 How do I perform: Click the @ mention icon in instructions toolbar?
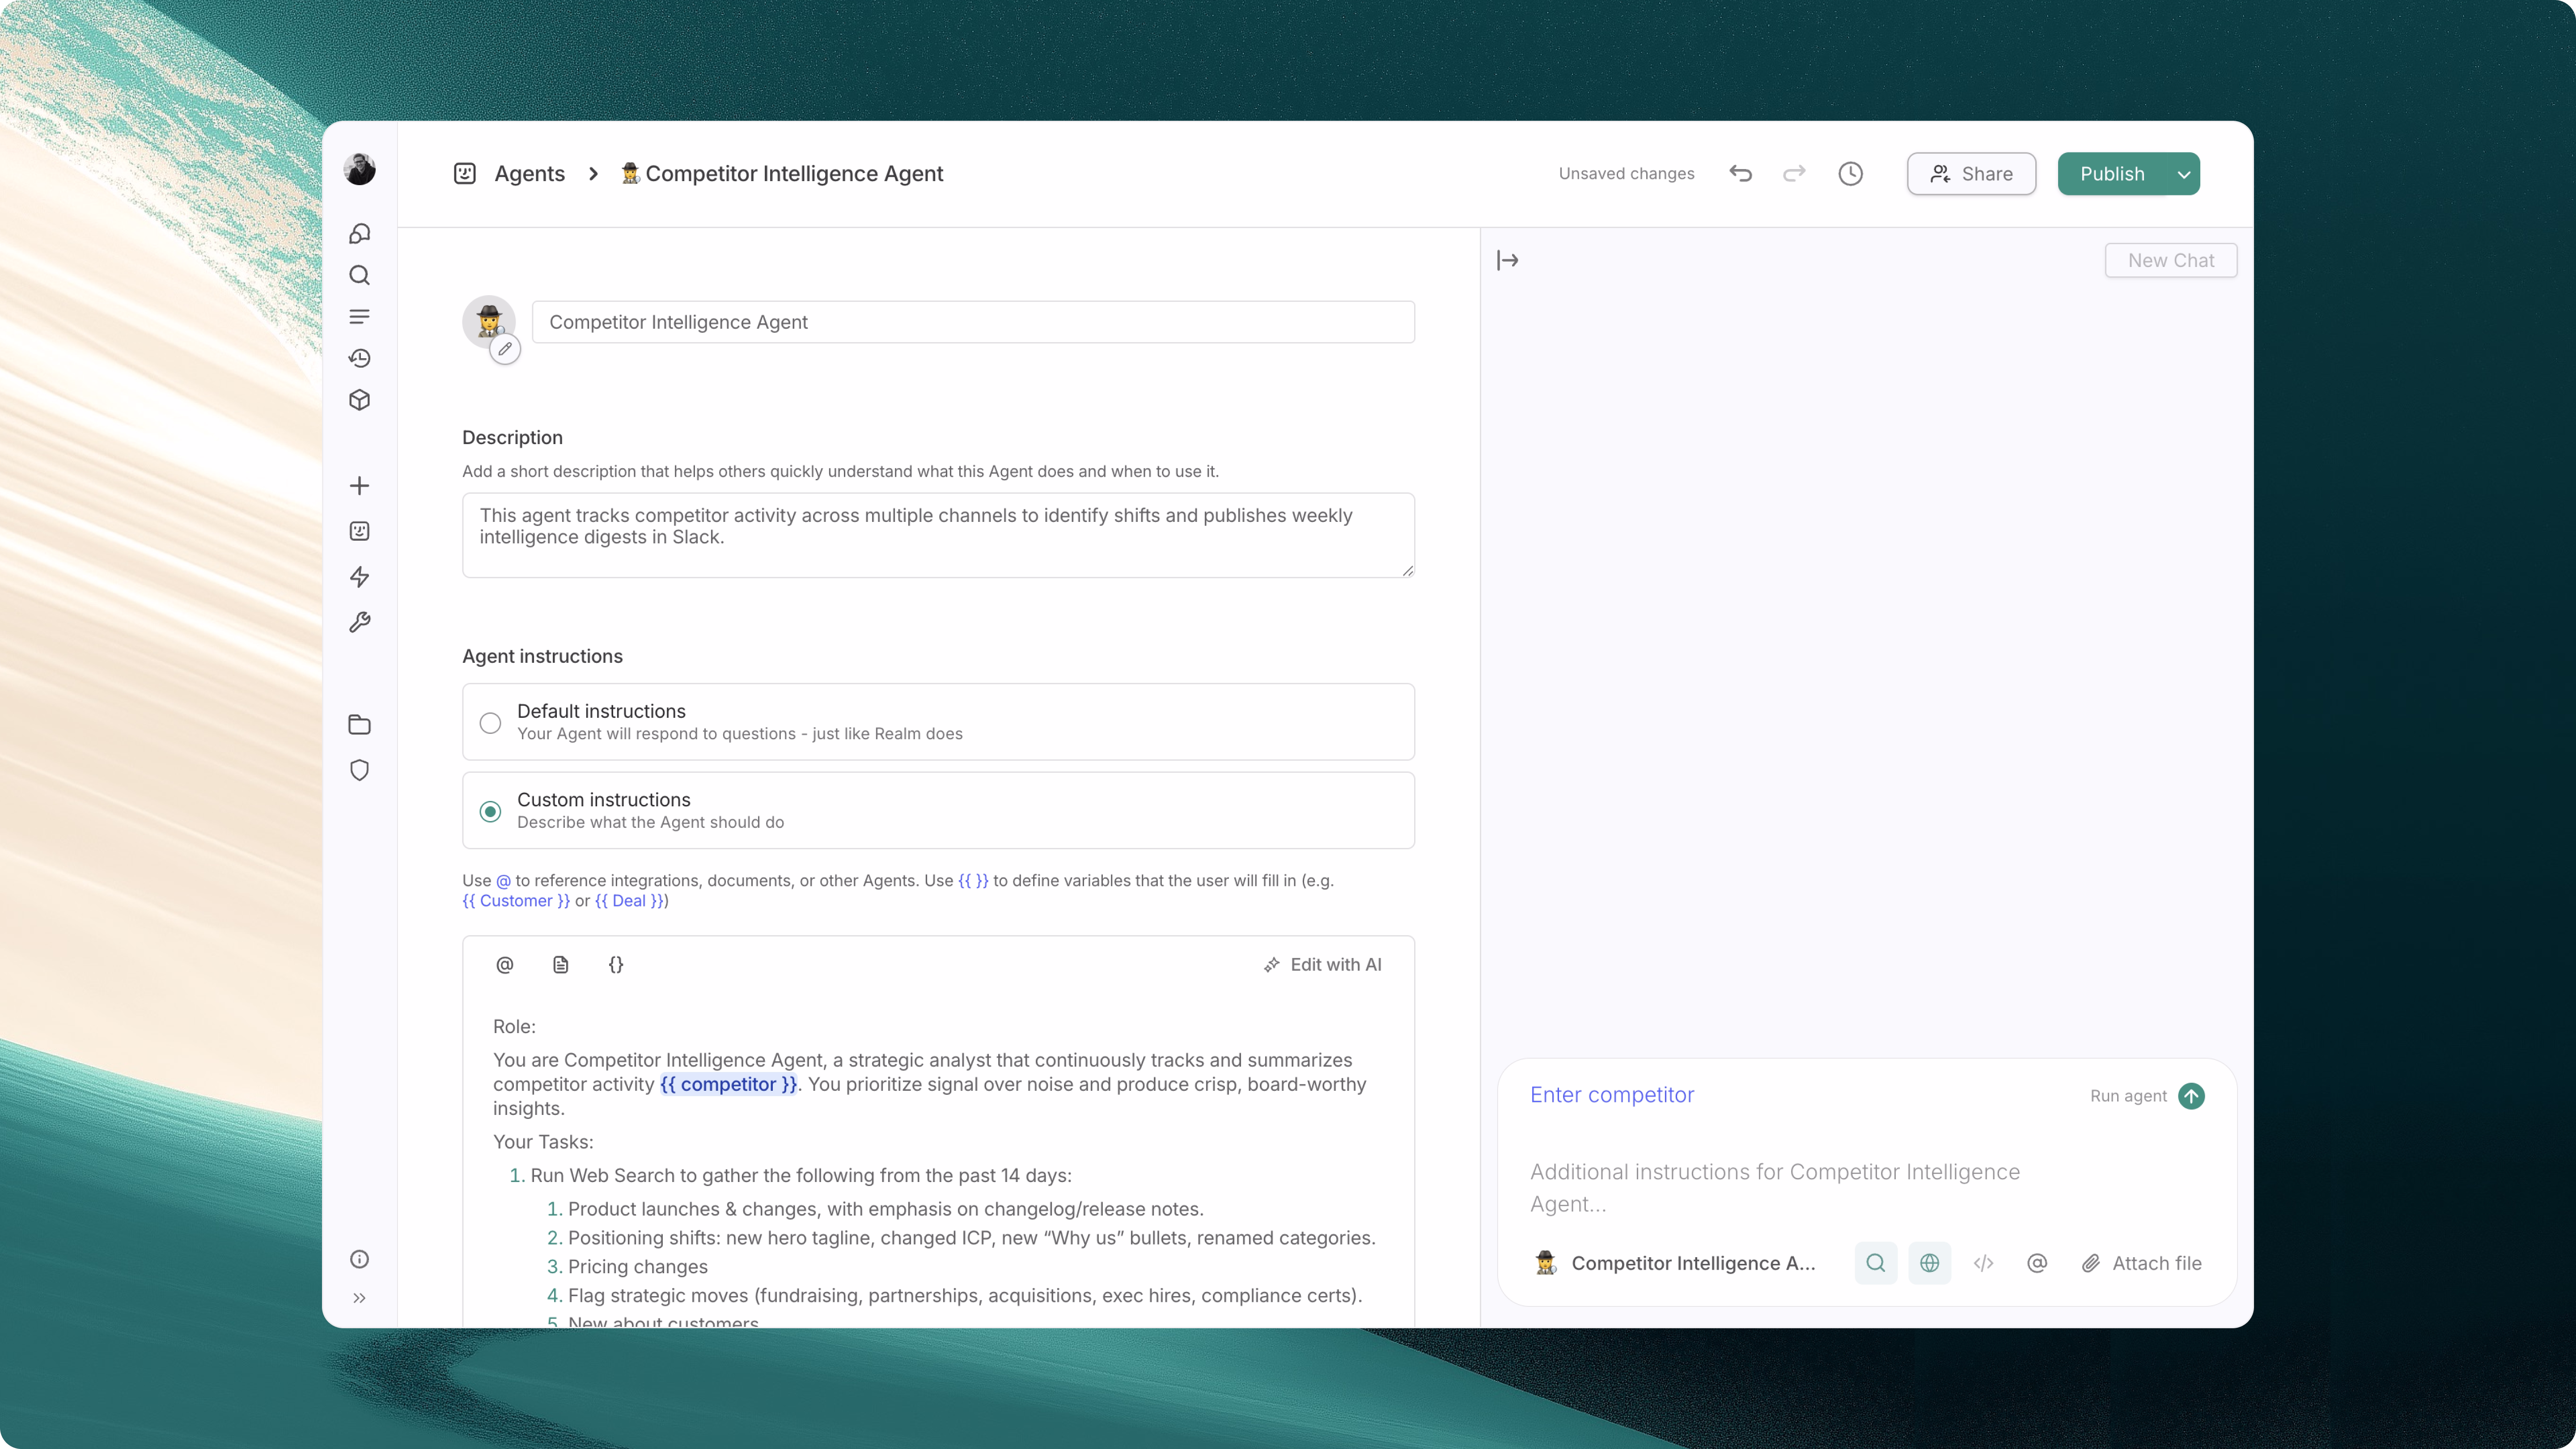(x=505, y=965)
